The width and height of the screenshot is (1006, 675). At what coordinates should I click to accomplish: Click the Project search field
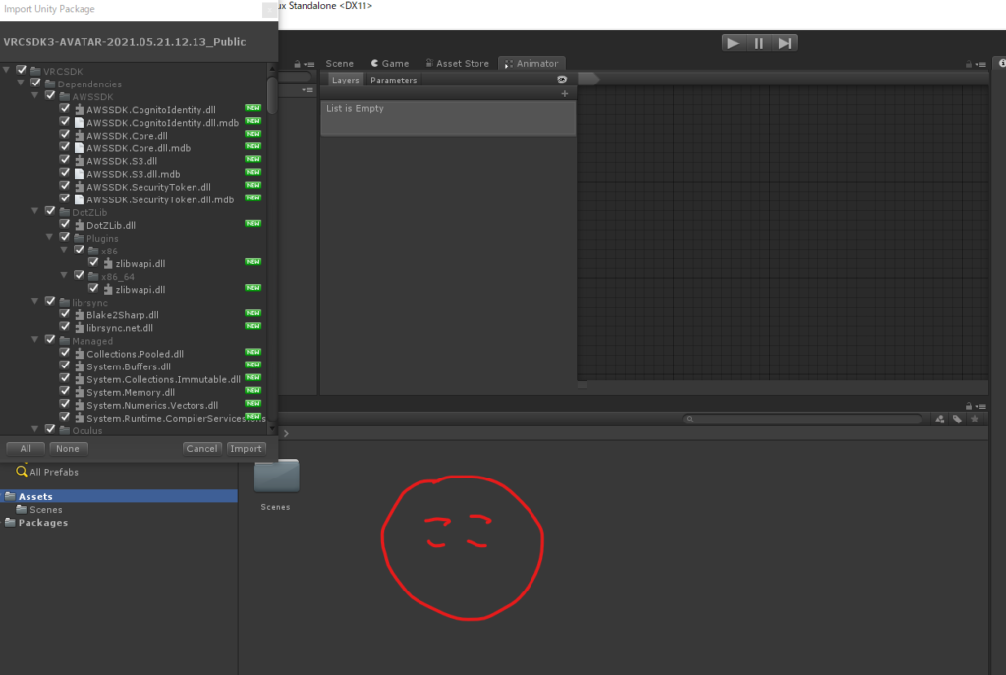tap(802, 419)
